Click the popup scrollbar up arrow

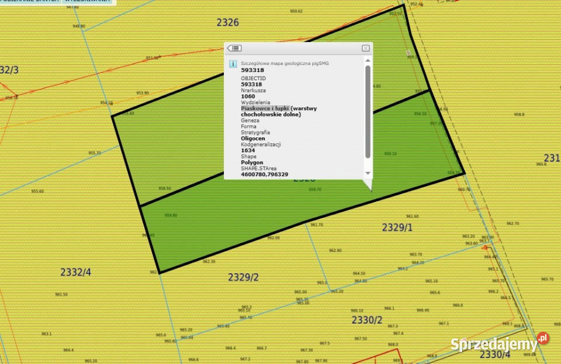point(368,60)
